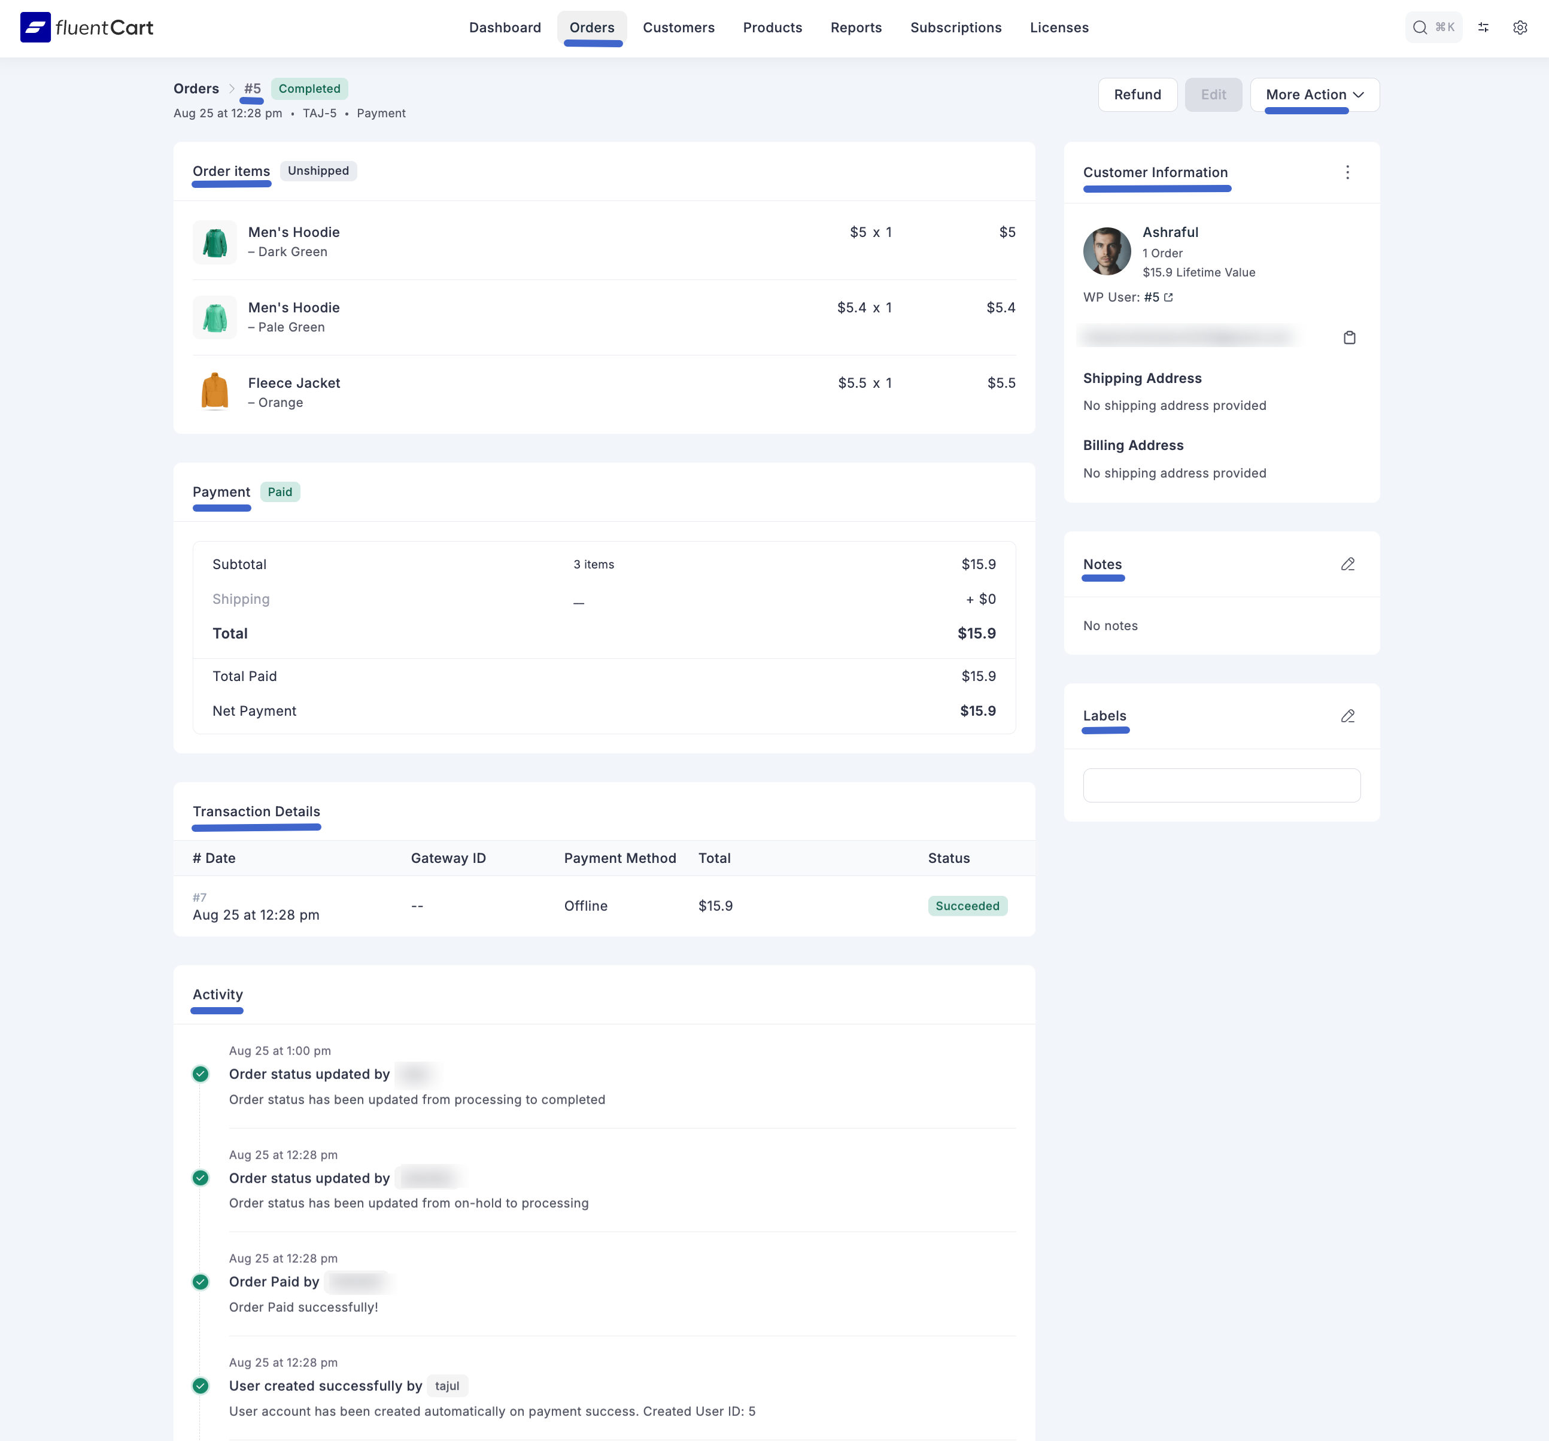Click the fluentCart logo
The image size is (1549, 1441).
pyautogui.click(x=87, y=28)
